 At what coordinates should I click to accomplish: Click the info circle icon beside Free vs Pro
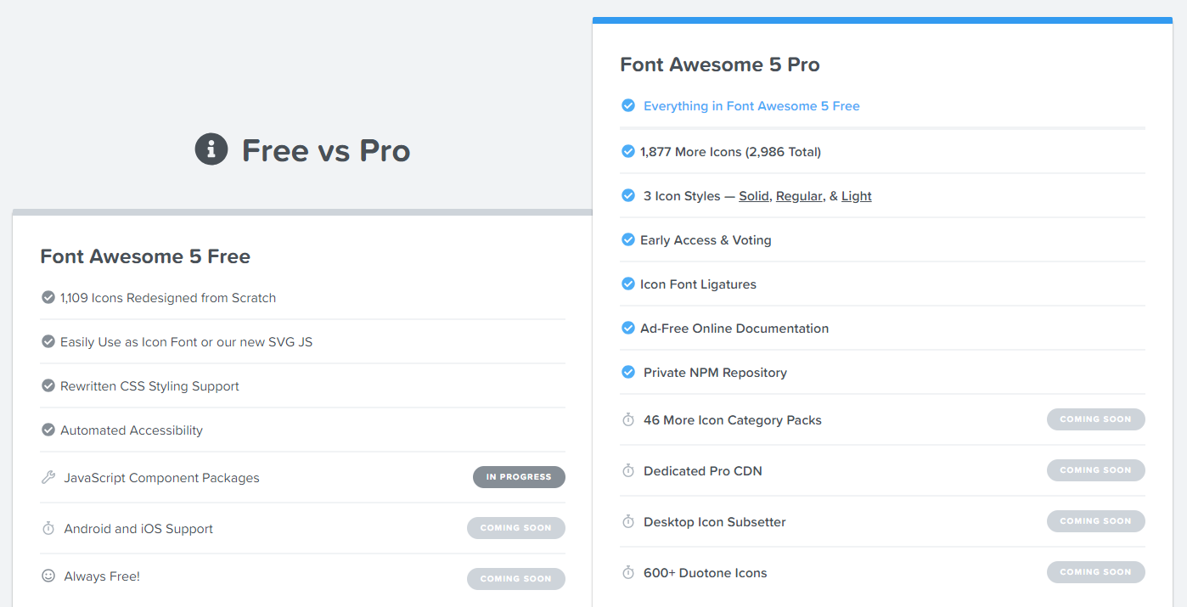(211, 149)
